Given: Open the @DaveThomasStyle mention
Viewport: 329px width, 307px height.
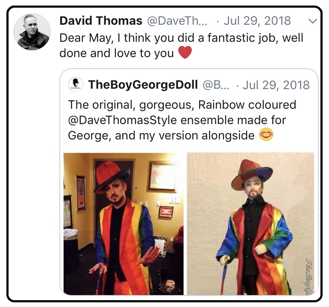Looking at the screenshot, I should [122, 120].
